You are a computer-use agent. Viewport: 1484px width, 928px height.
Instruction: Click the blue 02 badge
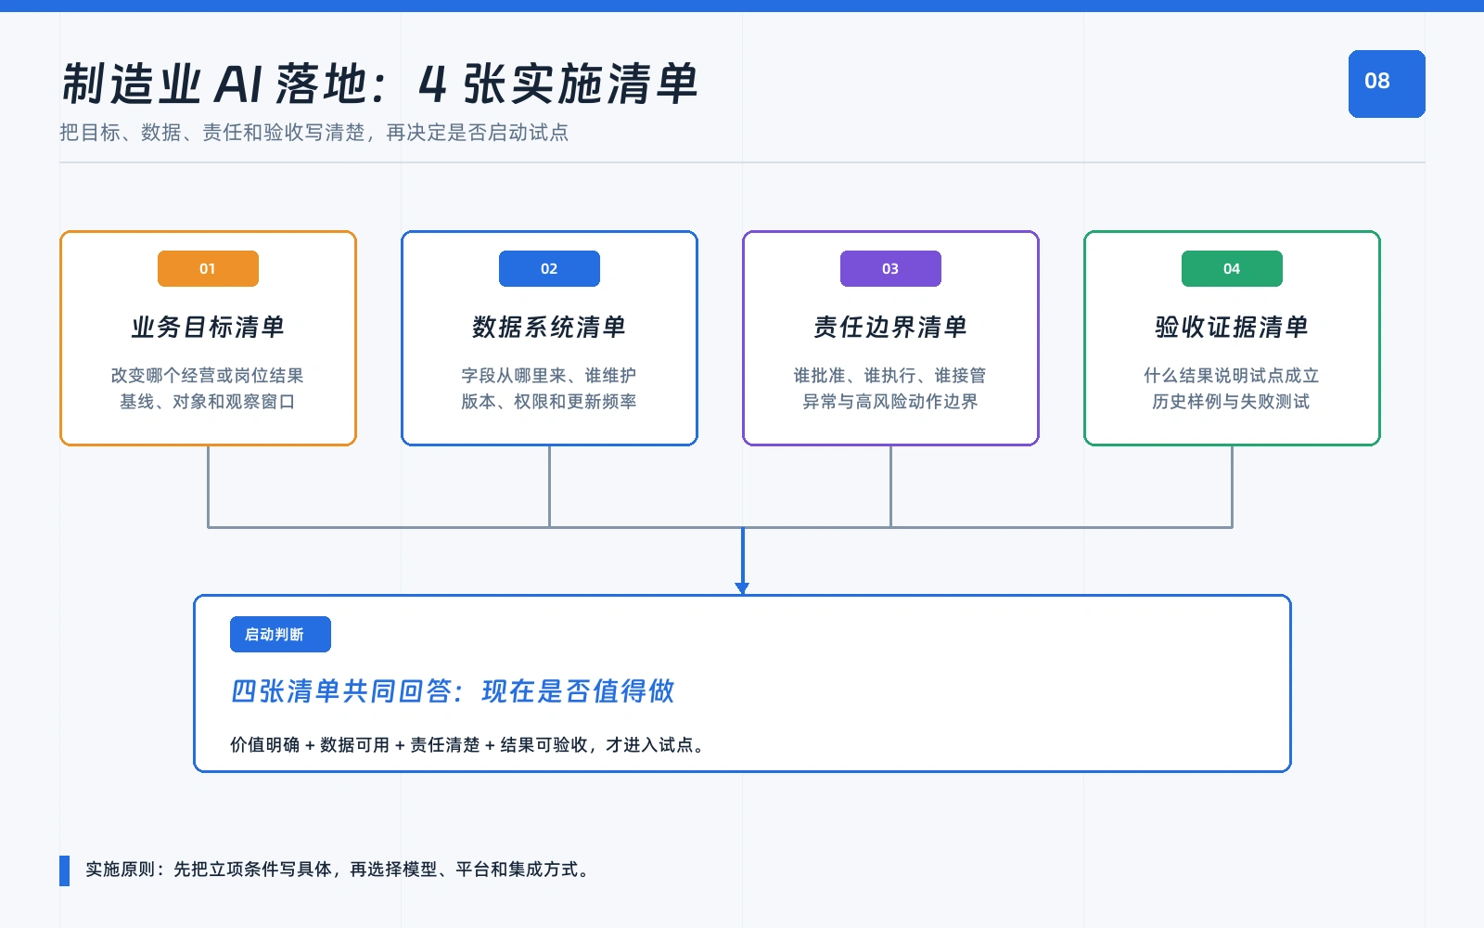click(549, 269)
